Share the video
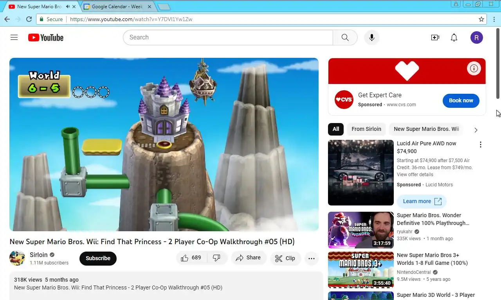The height and width of the screenshot is (300, 501). [x=249, y=258]
